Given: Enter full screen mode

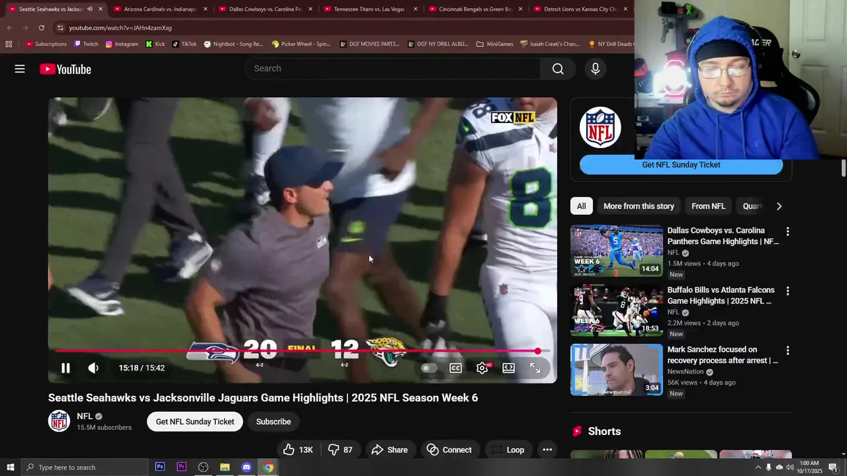Looking at the screenshot, I should (x=535, y=368).
